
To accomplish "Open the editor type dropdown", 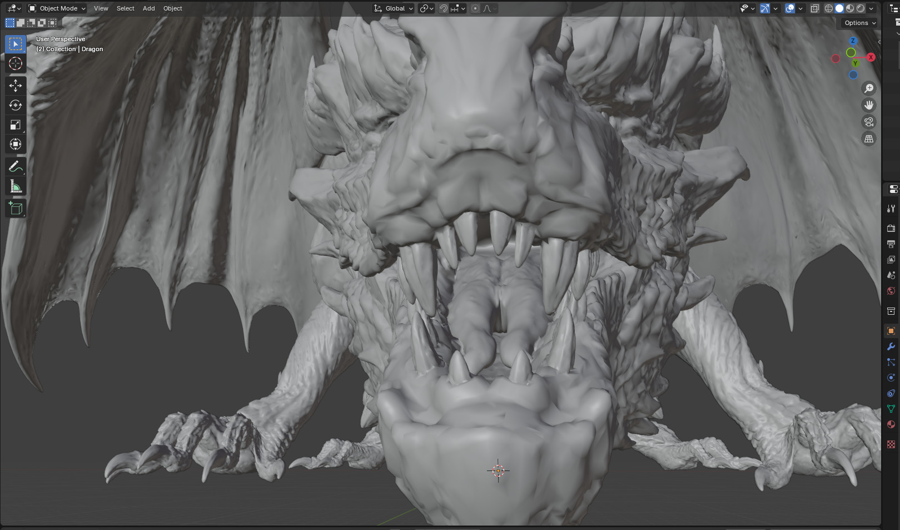I will tap(14, 8).
